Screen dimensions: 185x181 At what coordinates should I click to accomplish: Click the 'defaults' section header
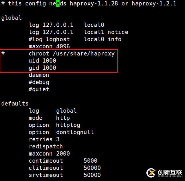coord(15,104)
